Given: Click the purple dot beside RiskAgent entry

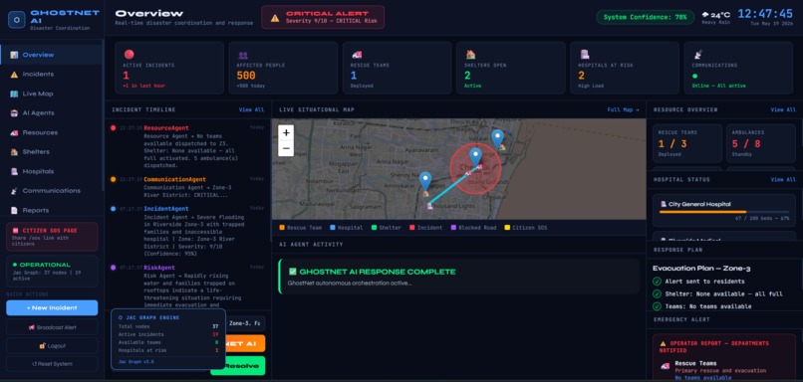Looking at the screenshot, I should (114, 268).
